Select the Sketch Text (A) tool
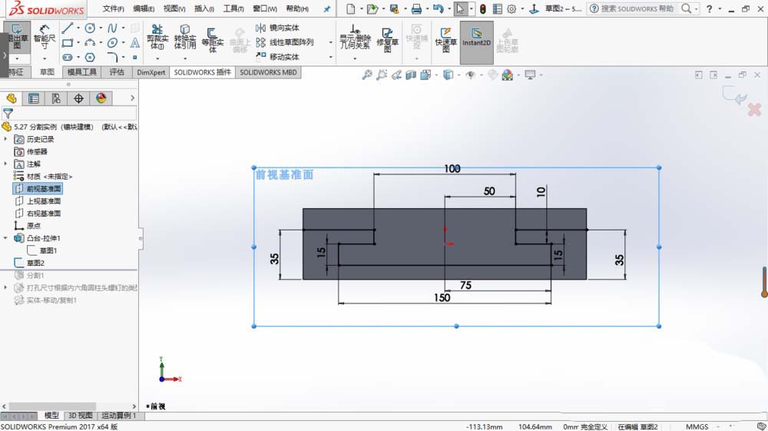Screen dimensions: 768x431 [134, 42]
